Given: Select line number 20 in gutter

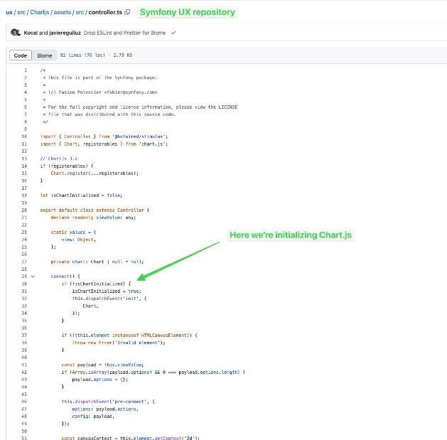Looking at the screenshot, I should (x=24, y=210).
